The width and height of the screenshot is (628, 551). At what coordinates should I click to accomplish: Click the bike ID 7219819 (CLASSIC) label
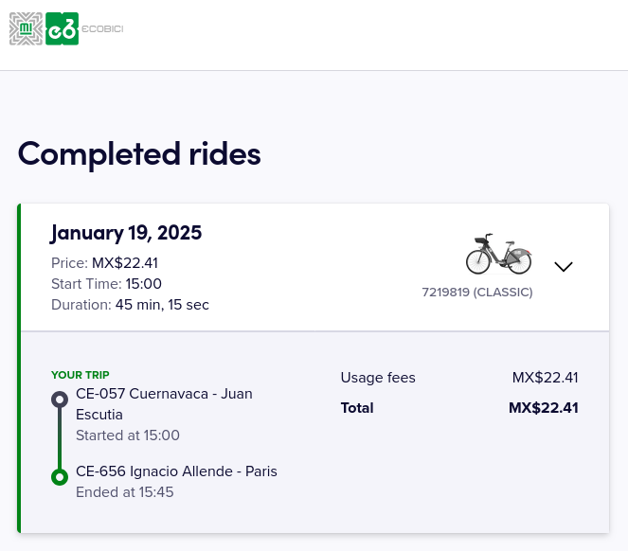point(477,293)
